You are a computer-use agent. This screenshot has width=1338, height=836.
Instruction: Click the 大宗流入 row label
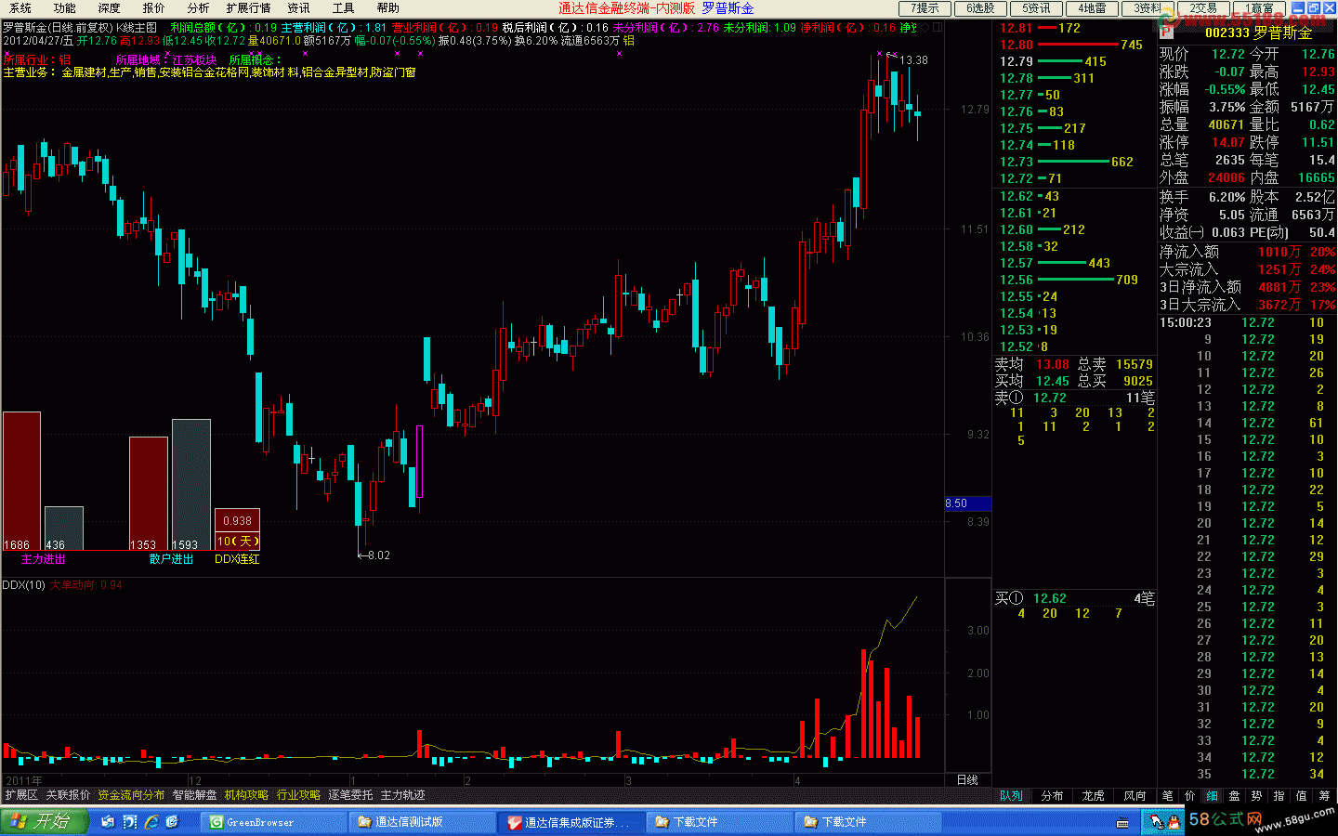coord(1188,269)
